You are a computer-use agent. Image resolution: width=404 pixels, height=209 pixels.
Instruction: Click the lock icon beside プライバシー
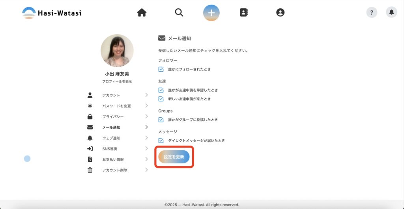[x=90, y=117]
